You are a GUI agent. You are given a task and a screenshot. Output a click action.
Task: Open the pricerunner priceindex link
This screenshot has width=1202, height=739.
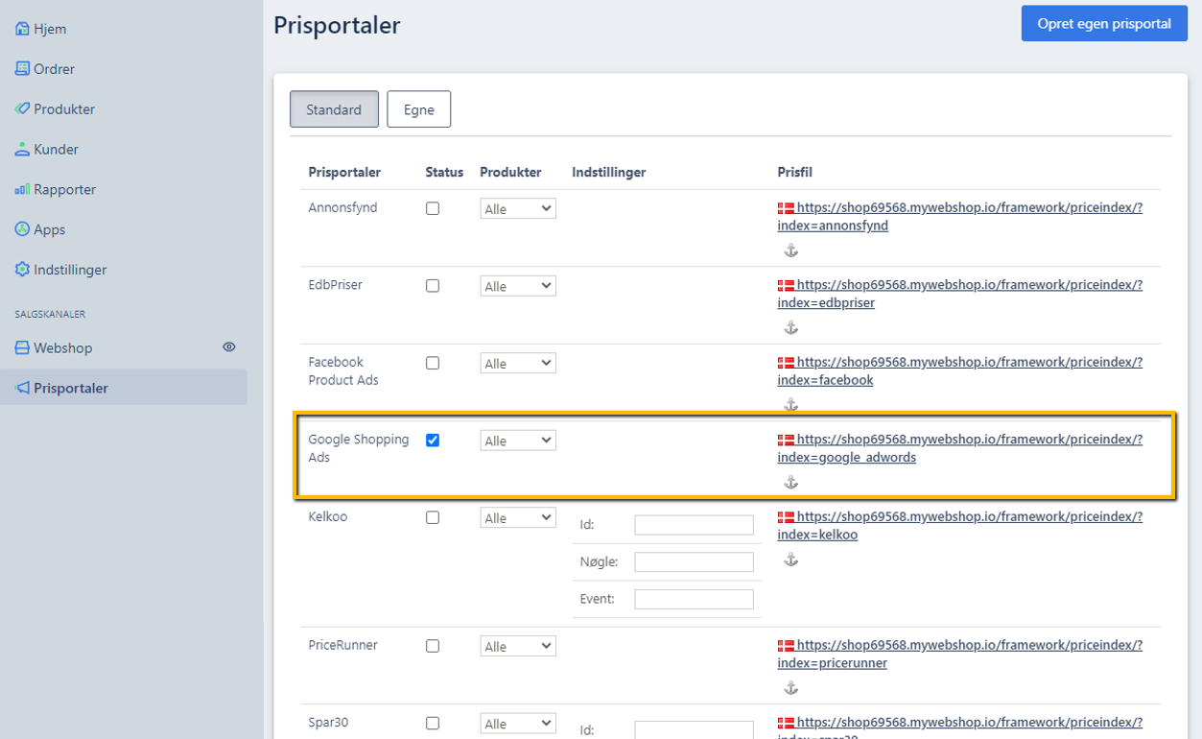click(960, 655)
